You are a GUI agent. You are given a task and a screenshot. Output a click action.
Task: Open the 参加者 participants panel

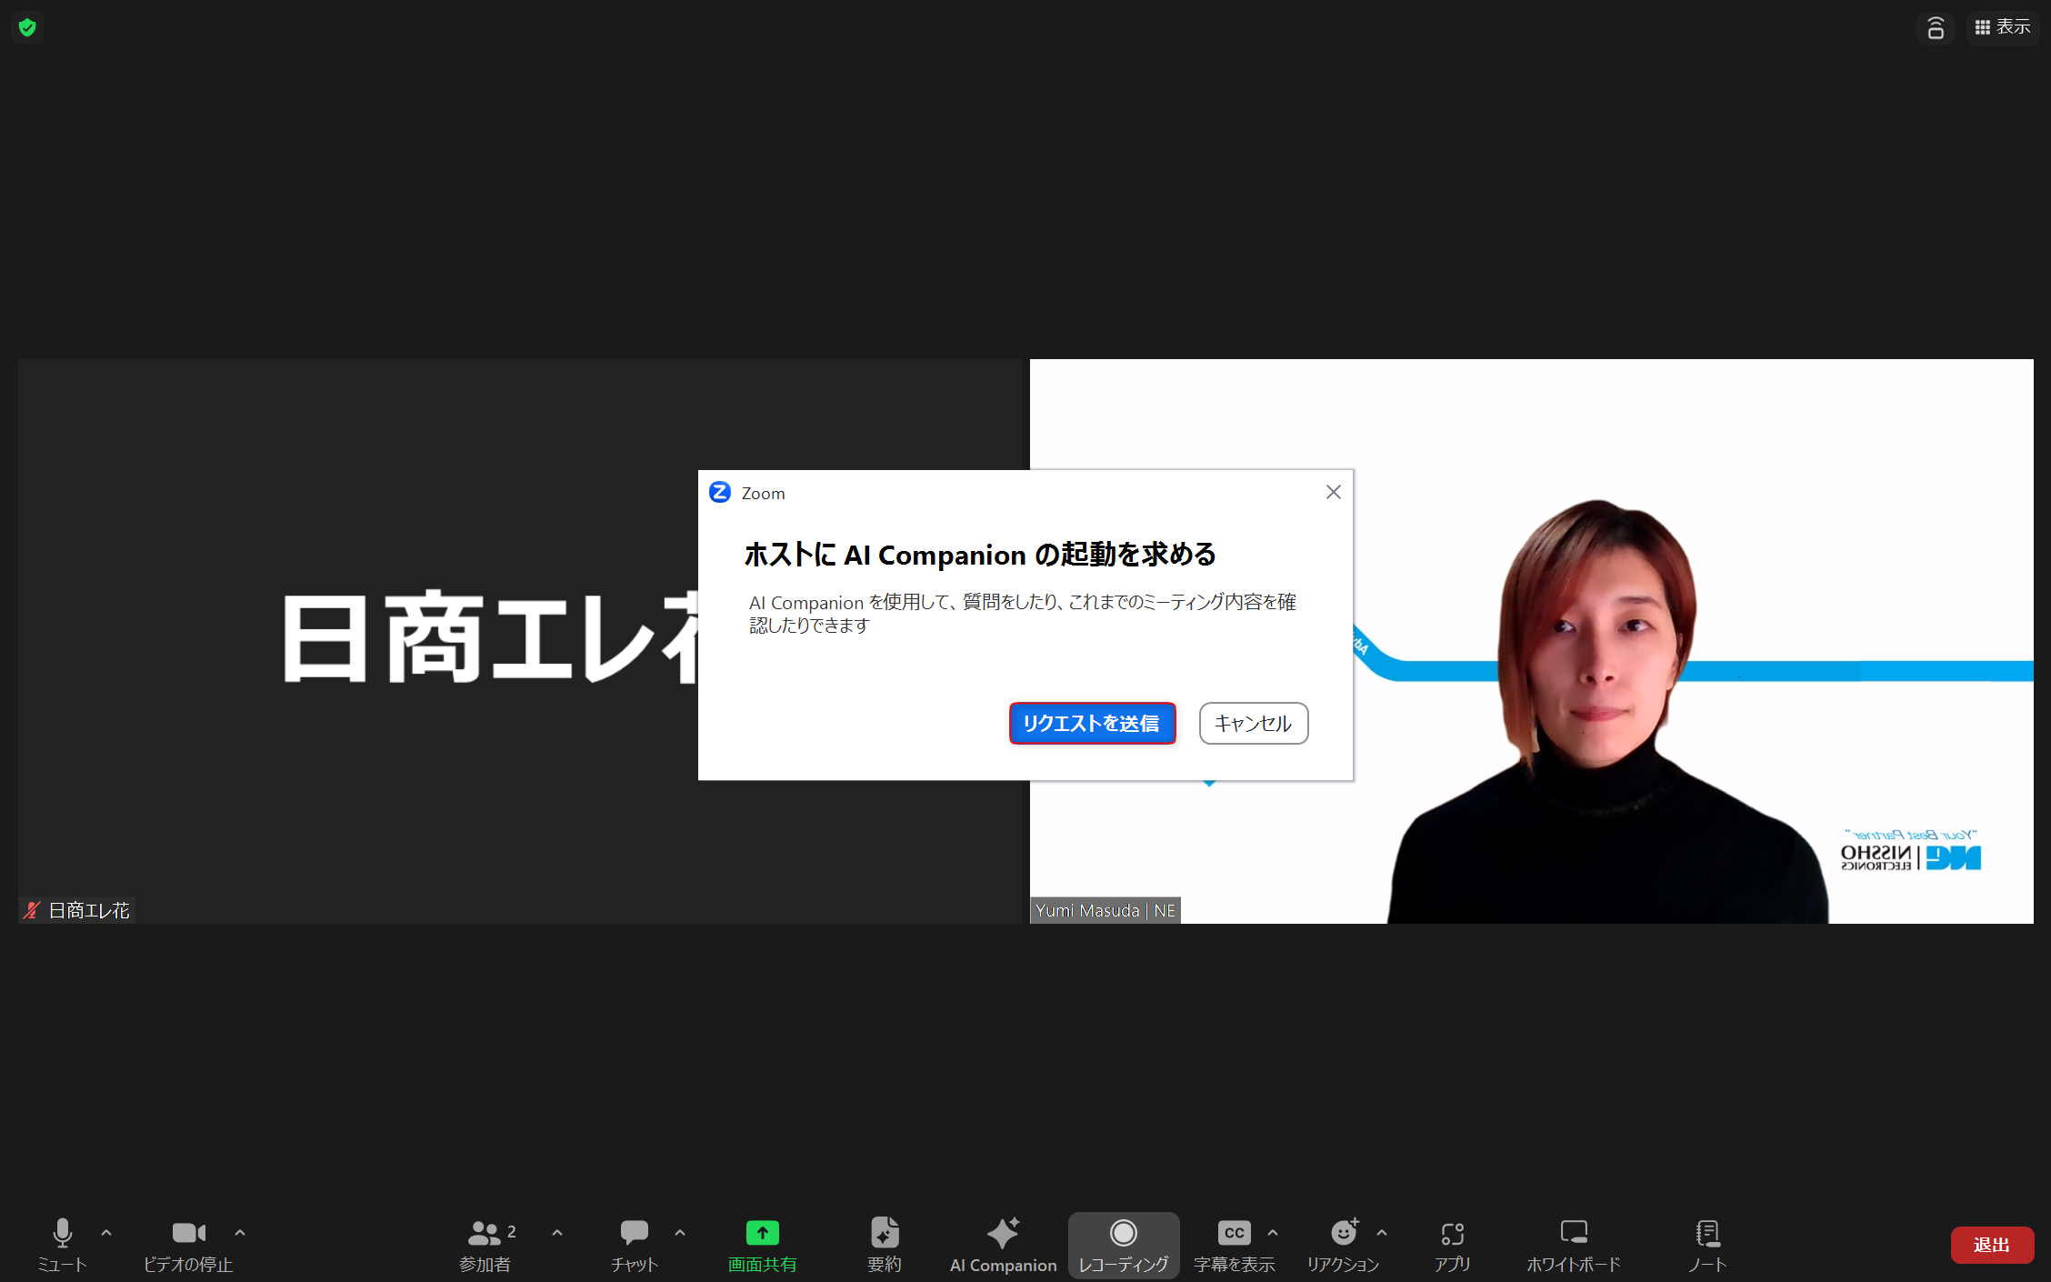tap(486, 1245)
